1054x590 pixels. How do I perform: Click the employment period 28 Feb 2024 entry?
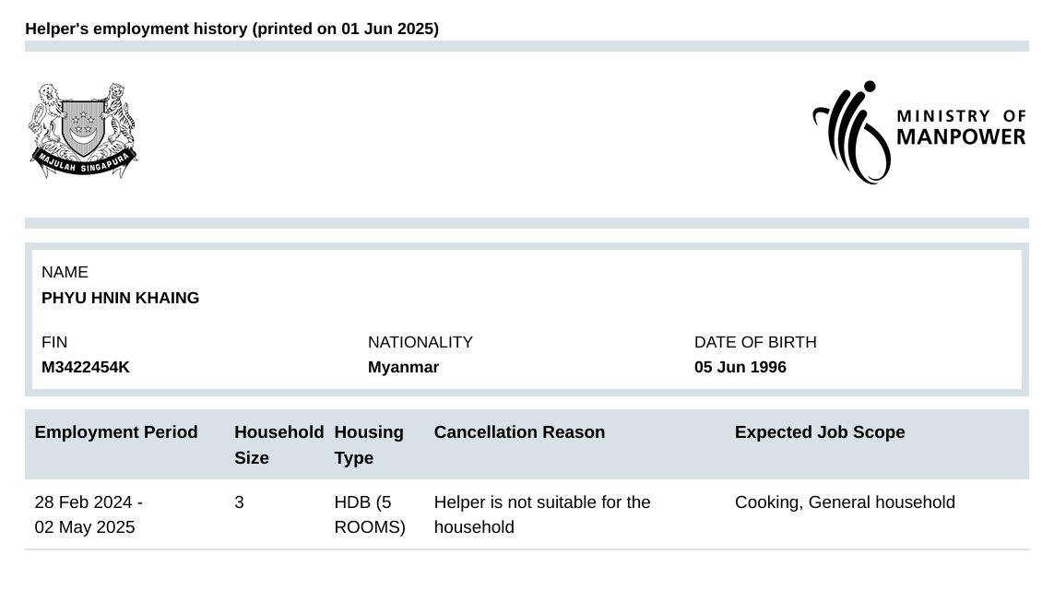pyautogui.click(x=88, y=514)
